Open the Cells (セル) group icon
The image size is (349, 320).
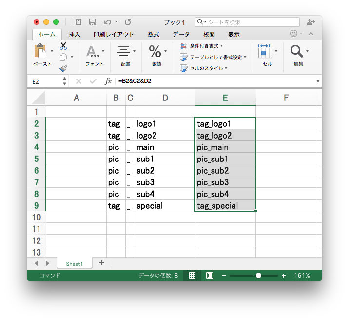coord(265,51)
